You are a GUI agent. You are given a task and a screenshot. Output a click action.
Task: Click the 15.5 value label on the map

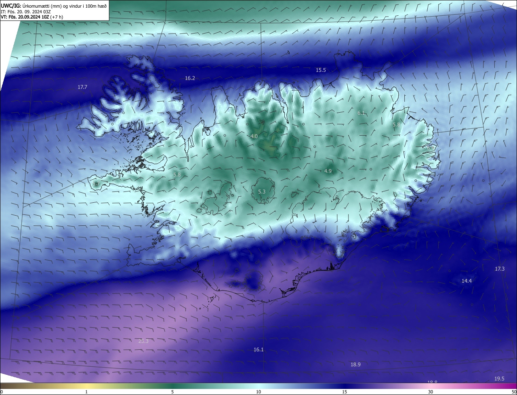(x=321, y=70)
